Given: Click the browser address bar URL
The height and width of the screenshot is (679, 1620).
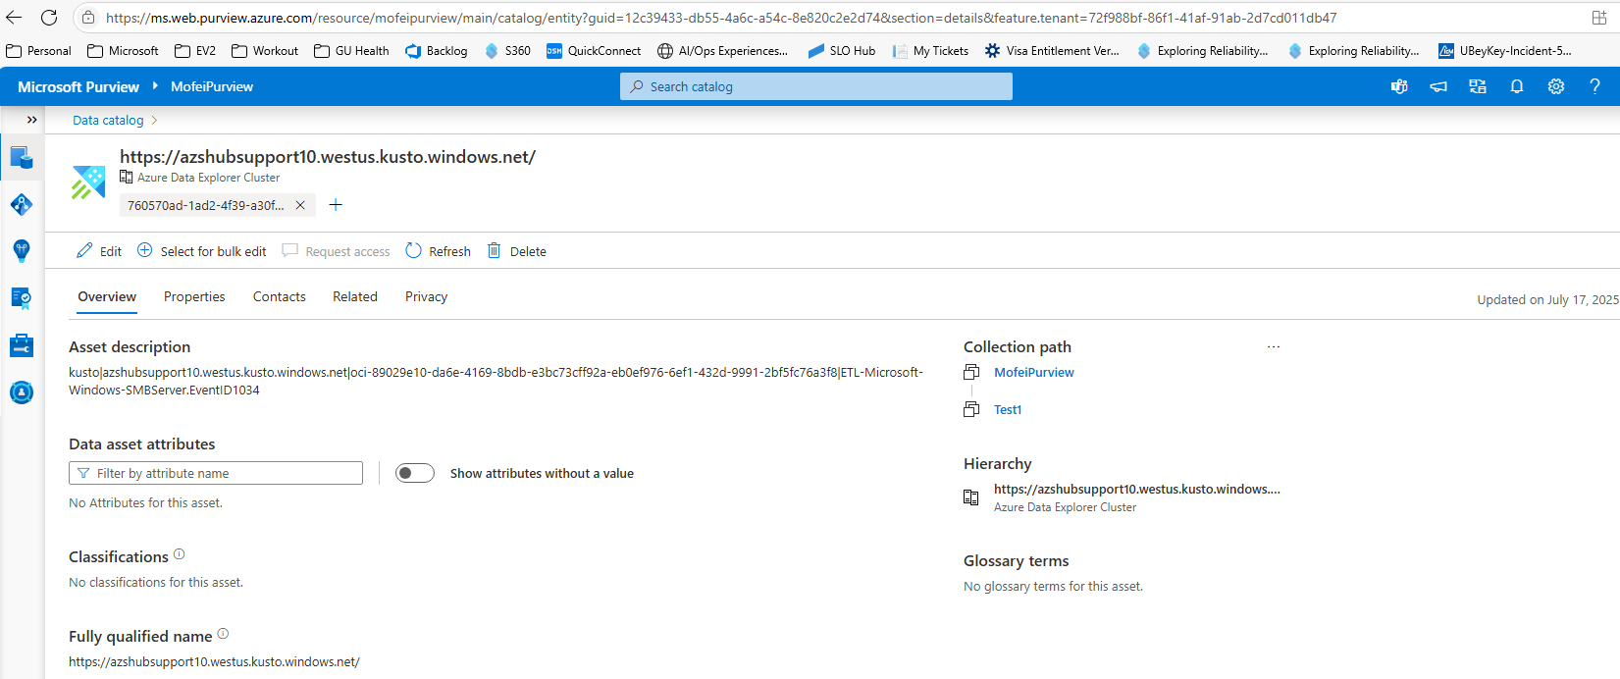Looking at the screenshot, I should coord(721,18).
